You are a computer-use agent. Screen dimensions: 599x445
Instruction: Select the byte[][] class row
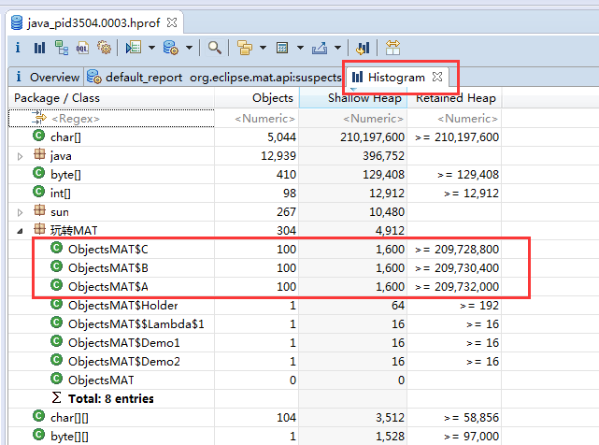255,437
